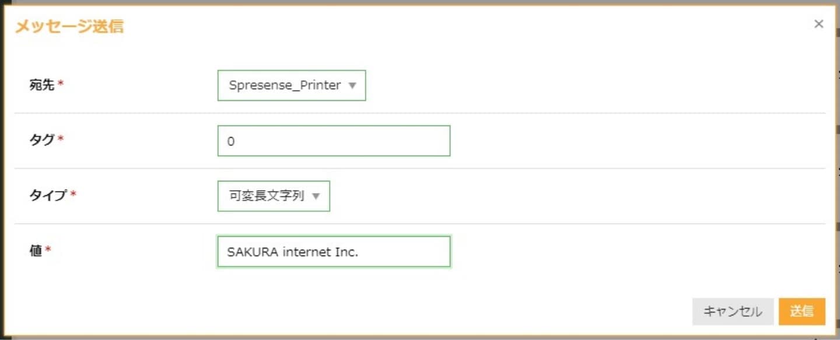Focus the 値 text field
840x340 pixels.
333,251
